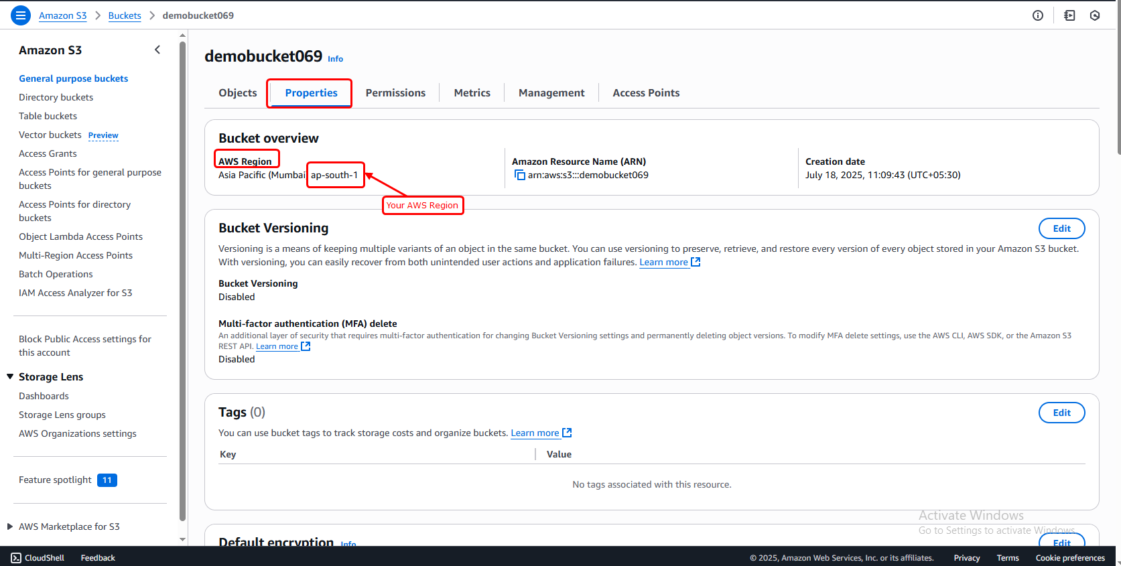Click external link icon beside Versioning Learn more

click(x=696, y=262)
